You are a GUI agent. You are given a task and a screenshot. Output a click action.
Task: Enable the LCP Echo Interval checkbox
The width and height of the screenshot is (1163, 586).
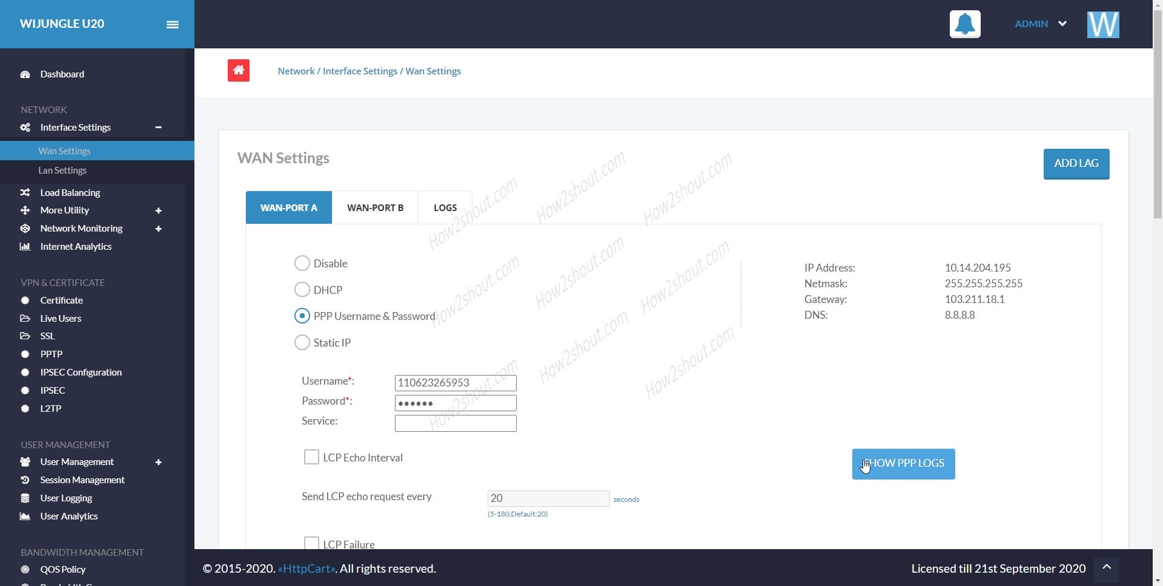point(311,457)
